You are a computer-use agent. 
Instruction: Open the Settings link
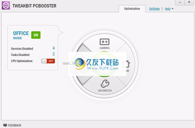154,9
